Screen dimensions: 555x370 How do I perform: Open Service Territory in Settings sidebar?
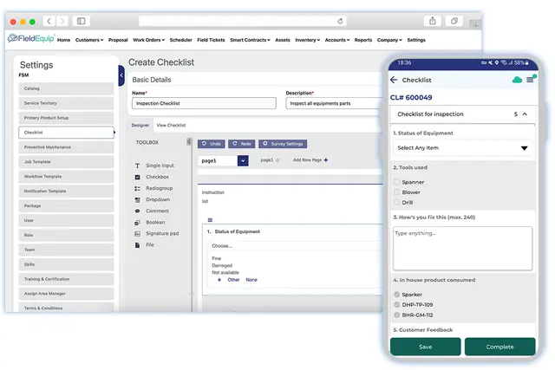(x=66, y=103)
